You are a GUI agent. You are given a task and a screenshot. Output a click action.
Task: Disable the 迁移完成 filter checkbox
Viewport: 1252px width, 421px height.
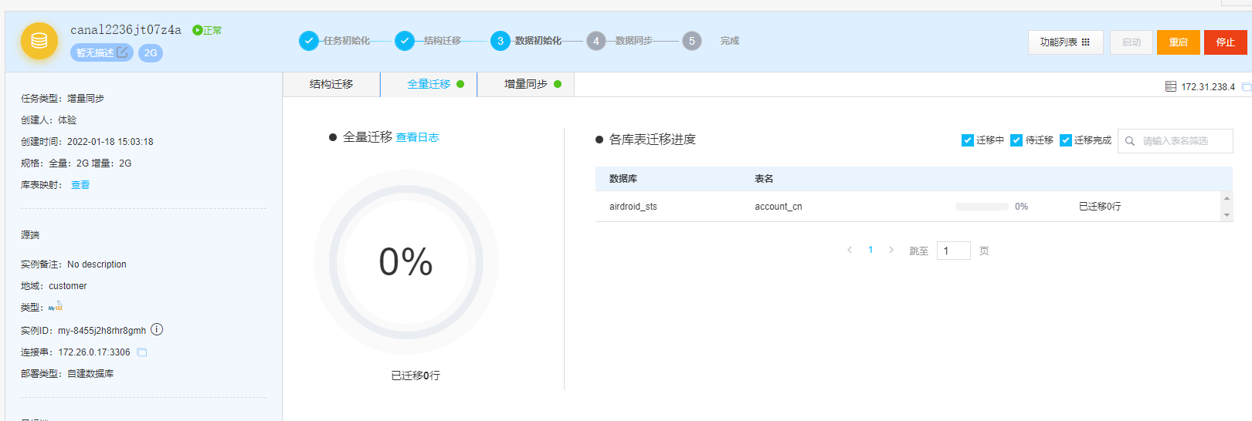click(x=1066, y=140)
